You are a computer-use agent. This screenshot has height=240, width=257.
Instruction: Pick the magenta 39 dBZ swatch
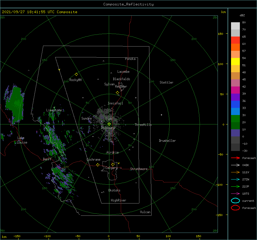(235, 90)
